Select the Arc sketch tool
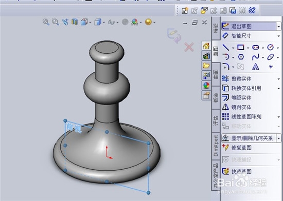The width and height of the screenshot is (283, 201). pos(226,57)
